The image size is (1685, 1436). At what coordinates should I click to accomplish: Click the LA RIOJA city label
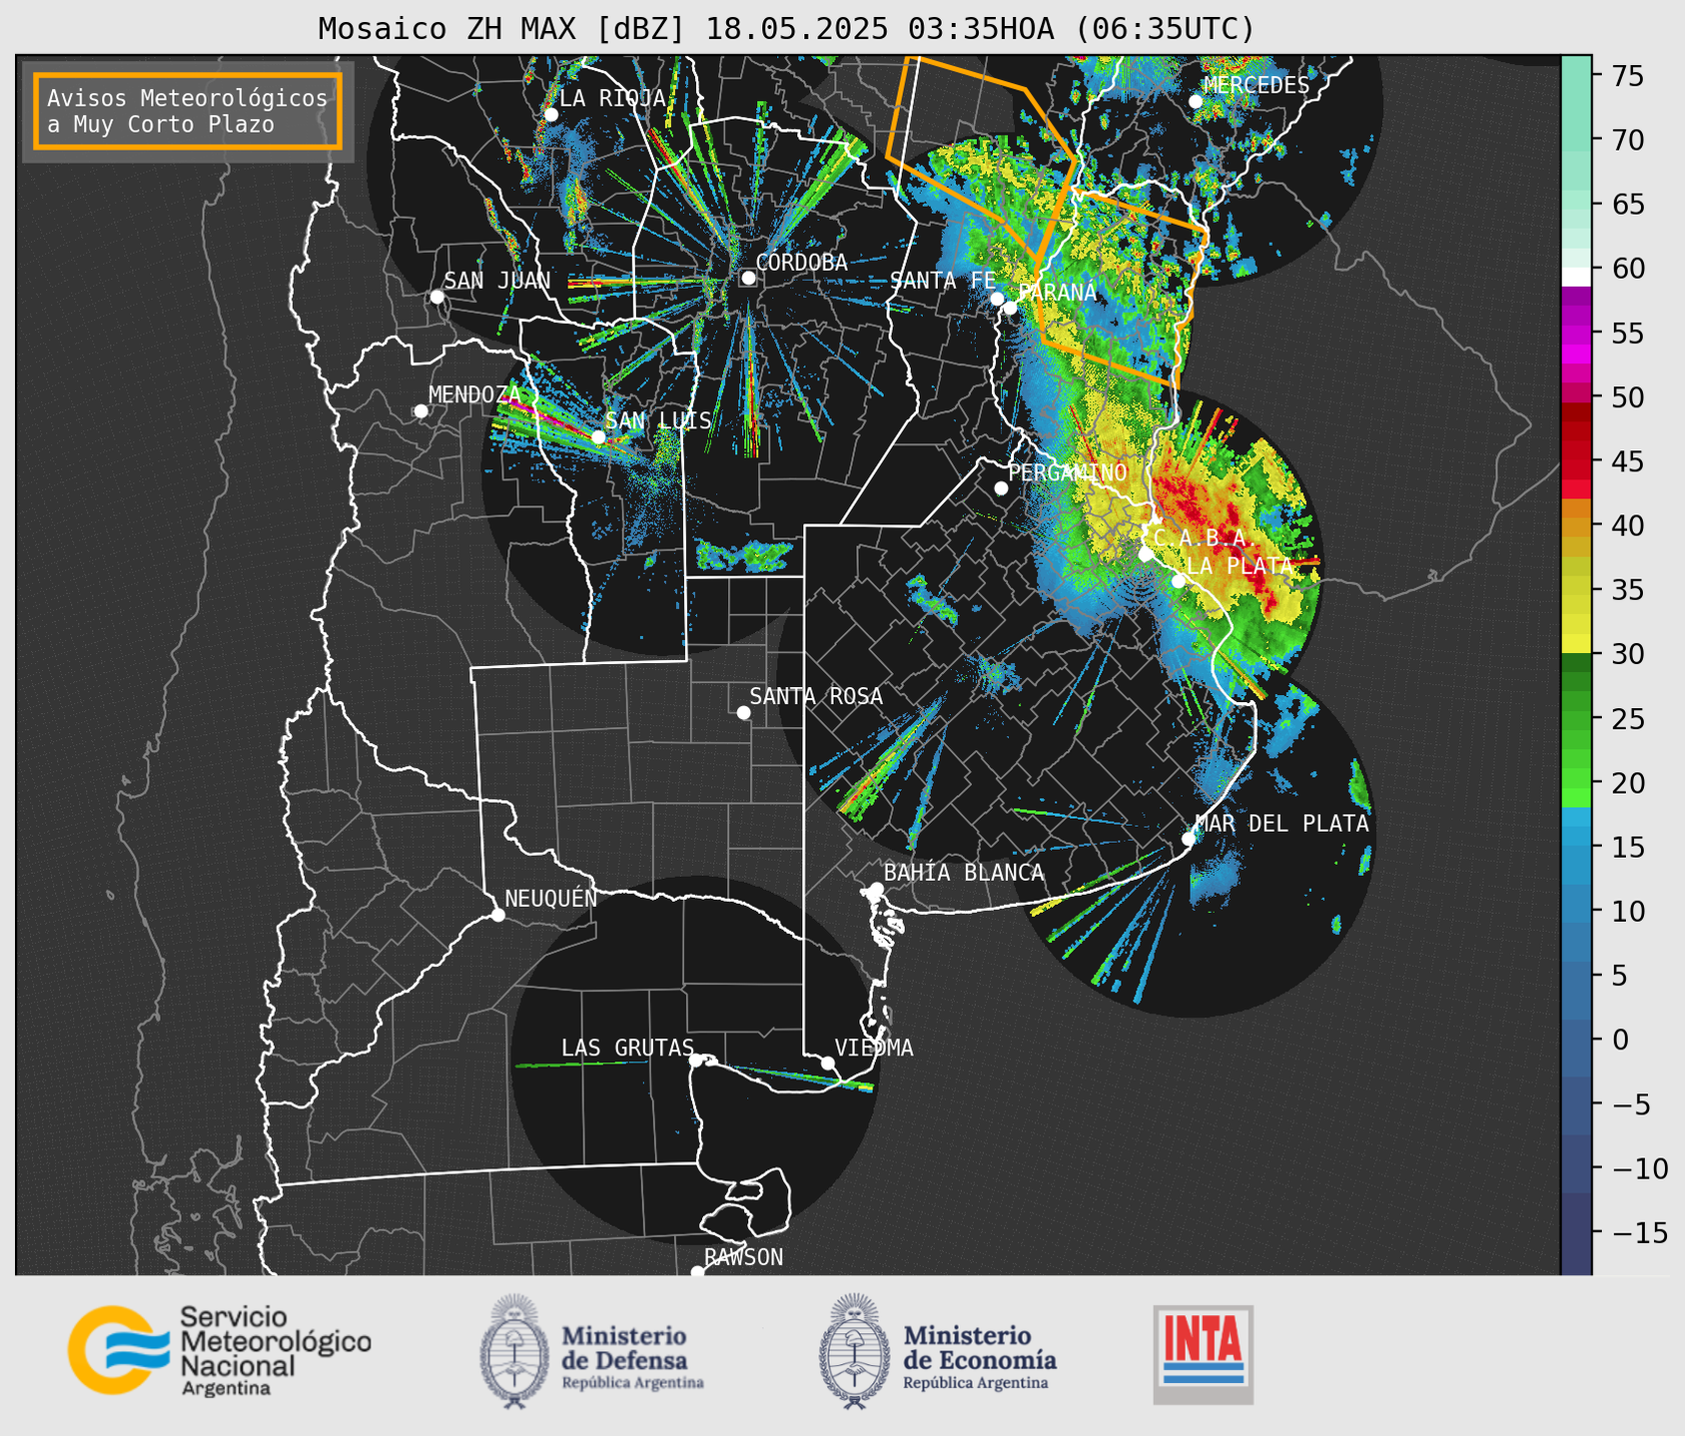click(x=612, y=98)
